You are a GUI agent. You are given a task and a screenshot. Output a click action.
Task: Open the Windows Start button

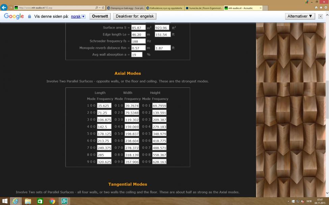pos(5,201)
